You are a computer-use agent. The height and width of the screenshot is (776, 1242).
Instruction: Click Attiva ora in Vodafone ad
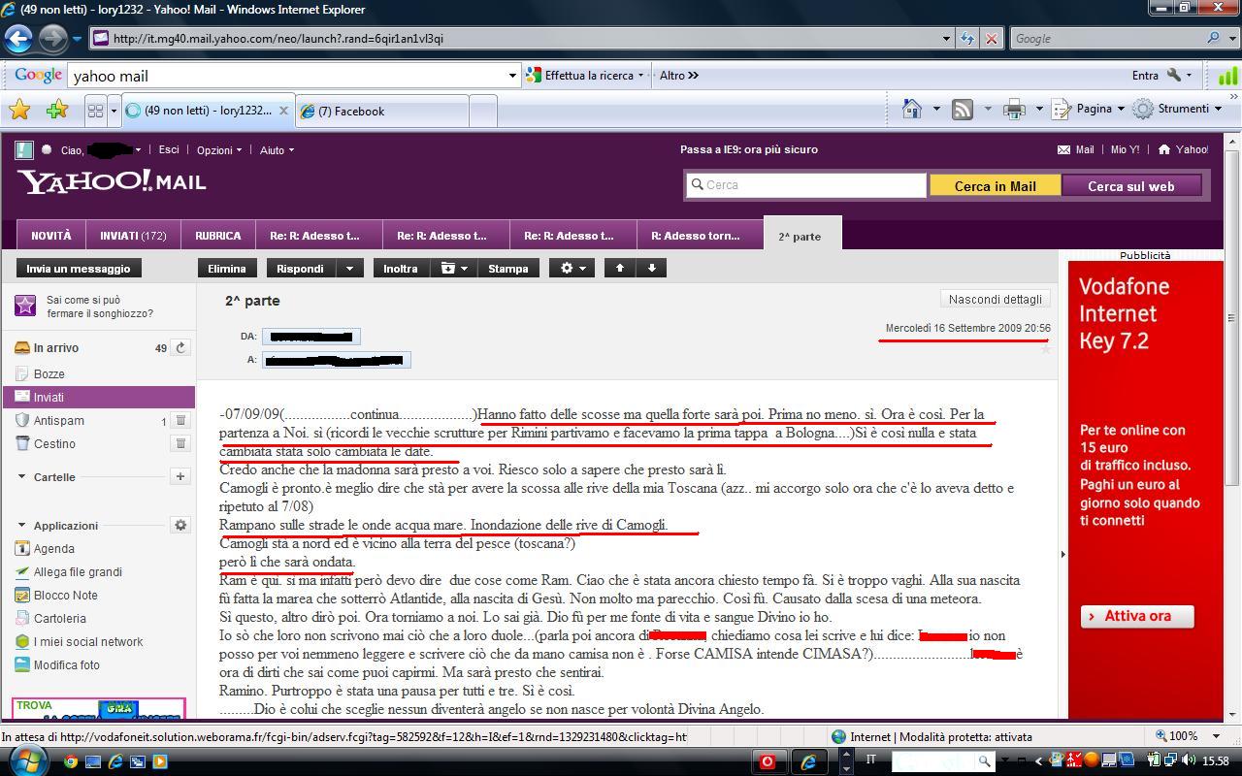1137,616
